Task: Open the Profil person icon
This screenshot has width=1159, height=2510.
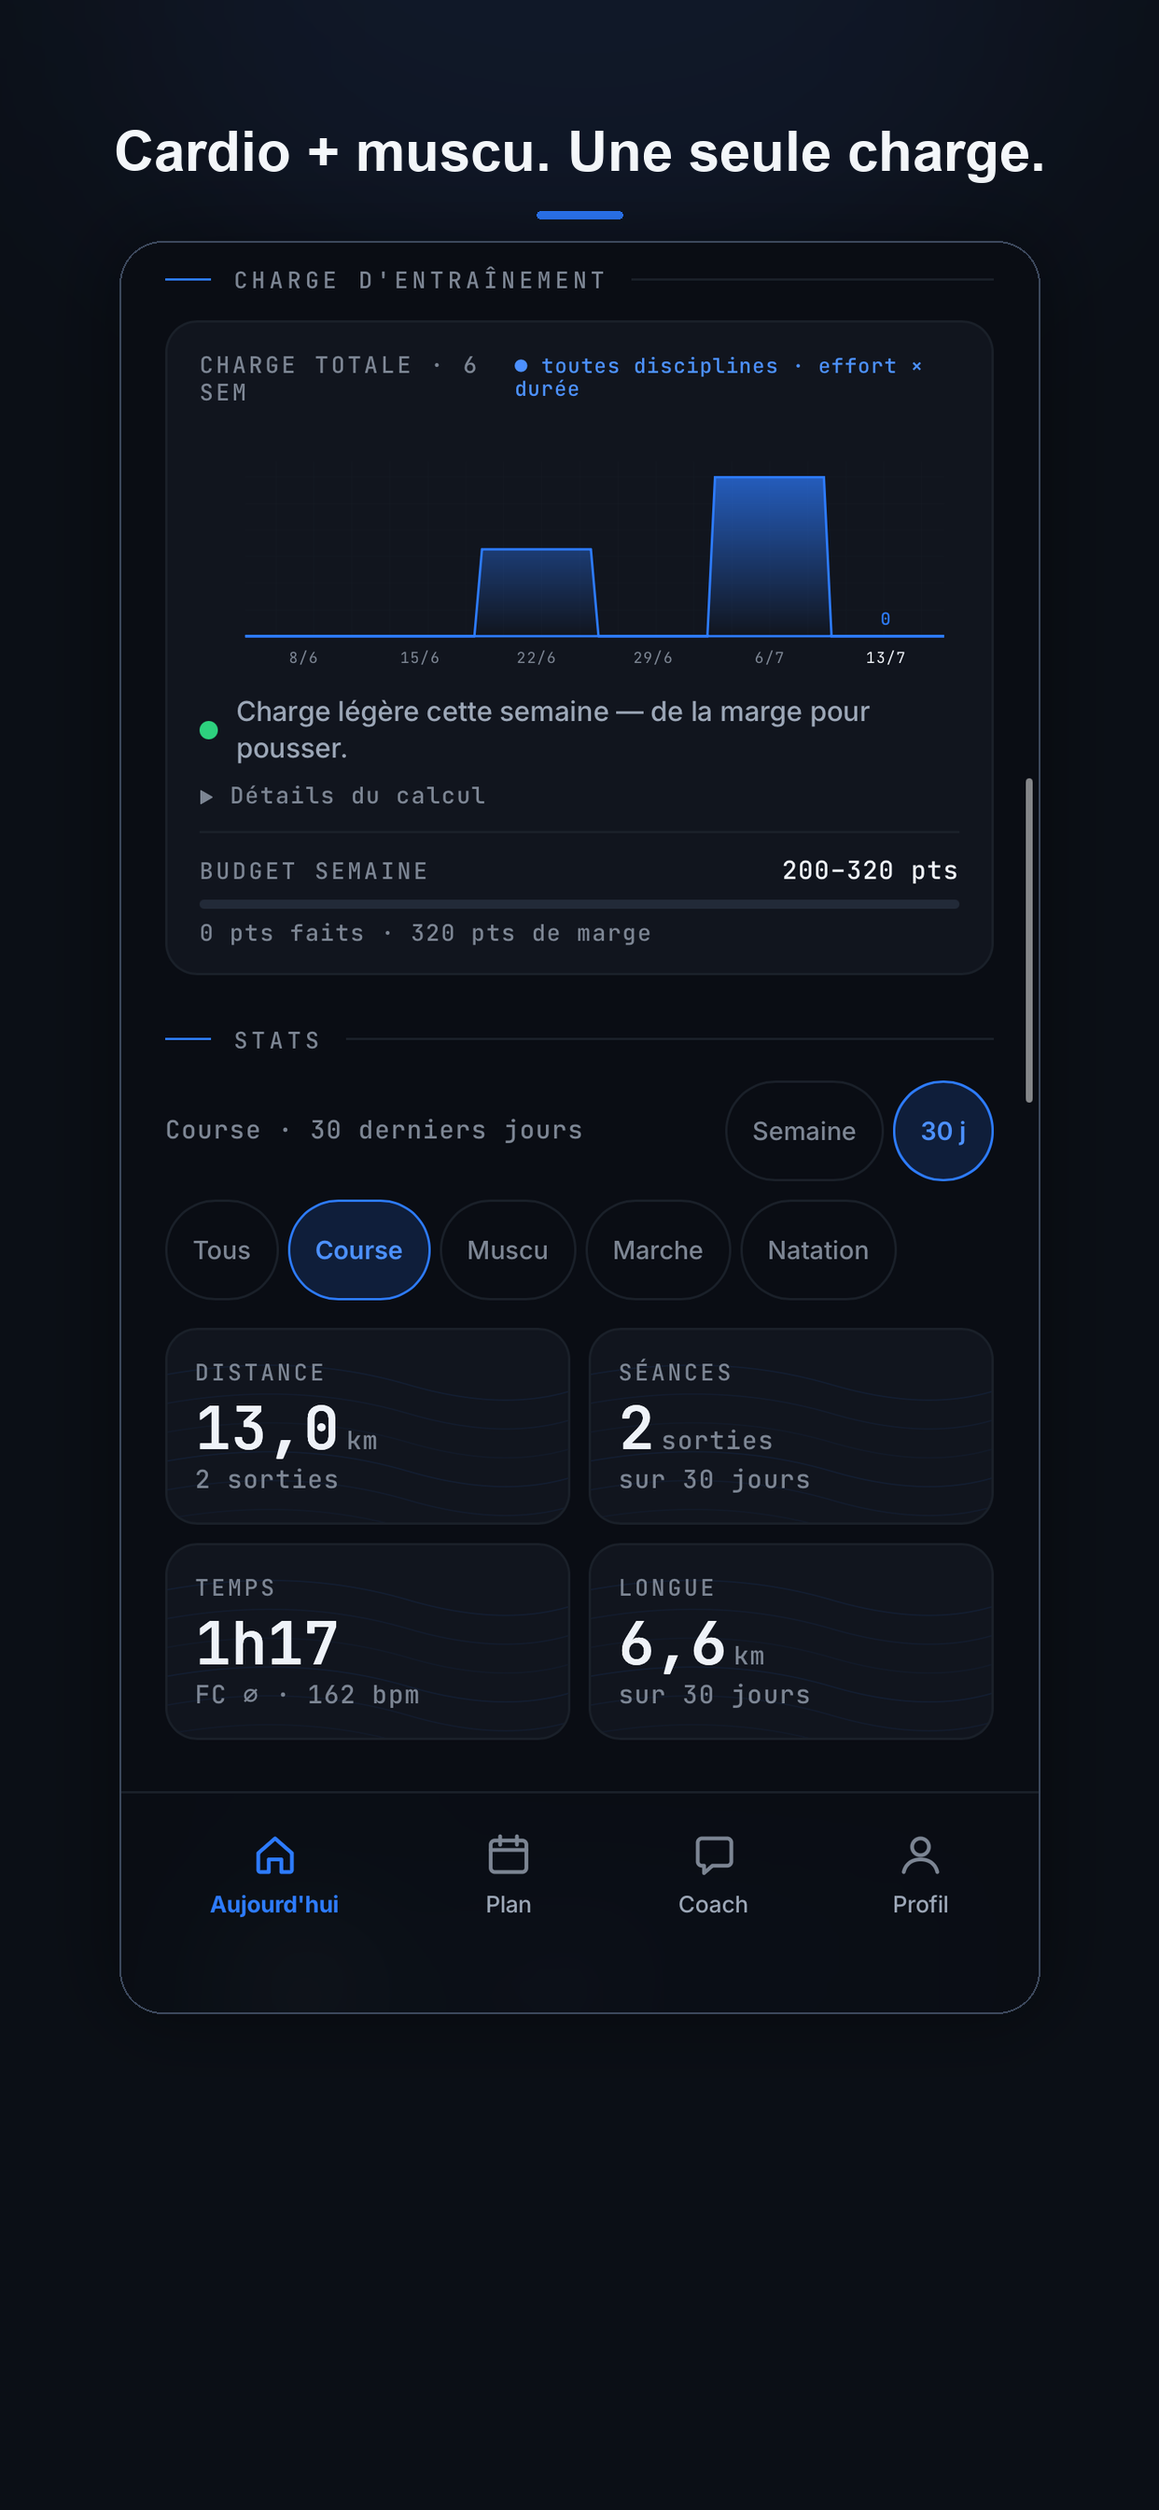Action: 920,1855
